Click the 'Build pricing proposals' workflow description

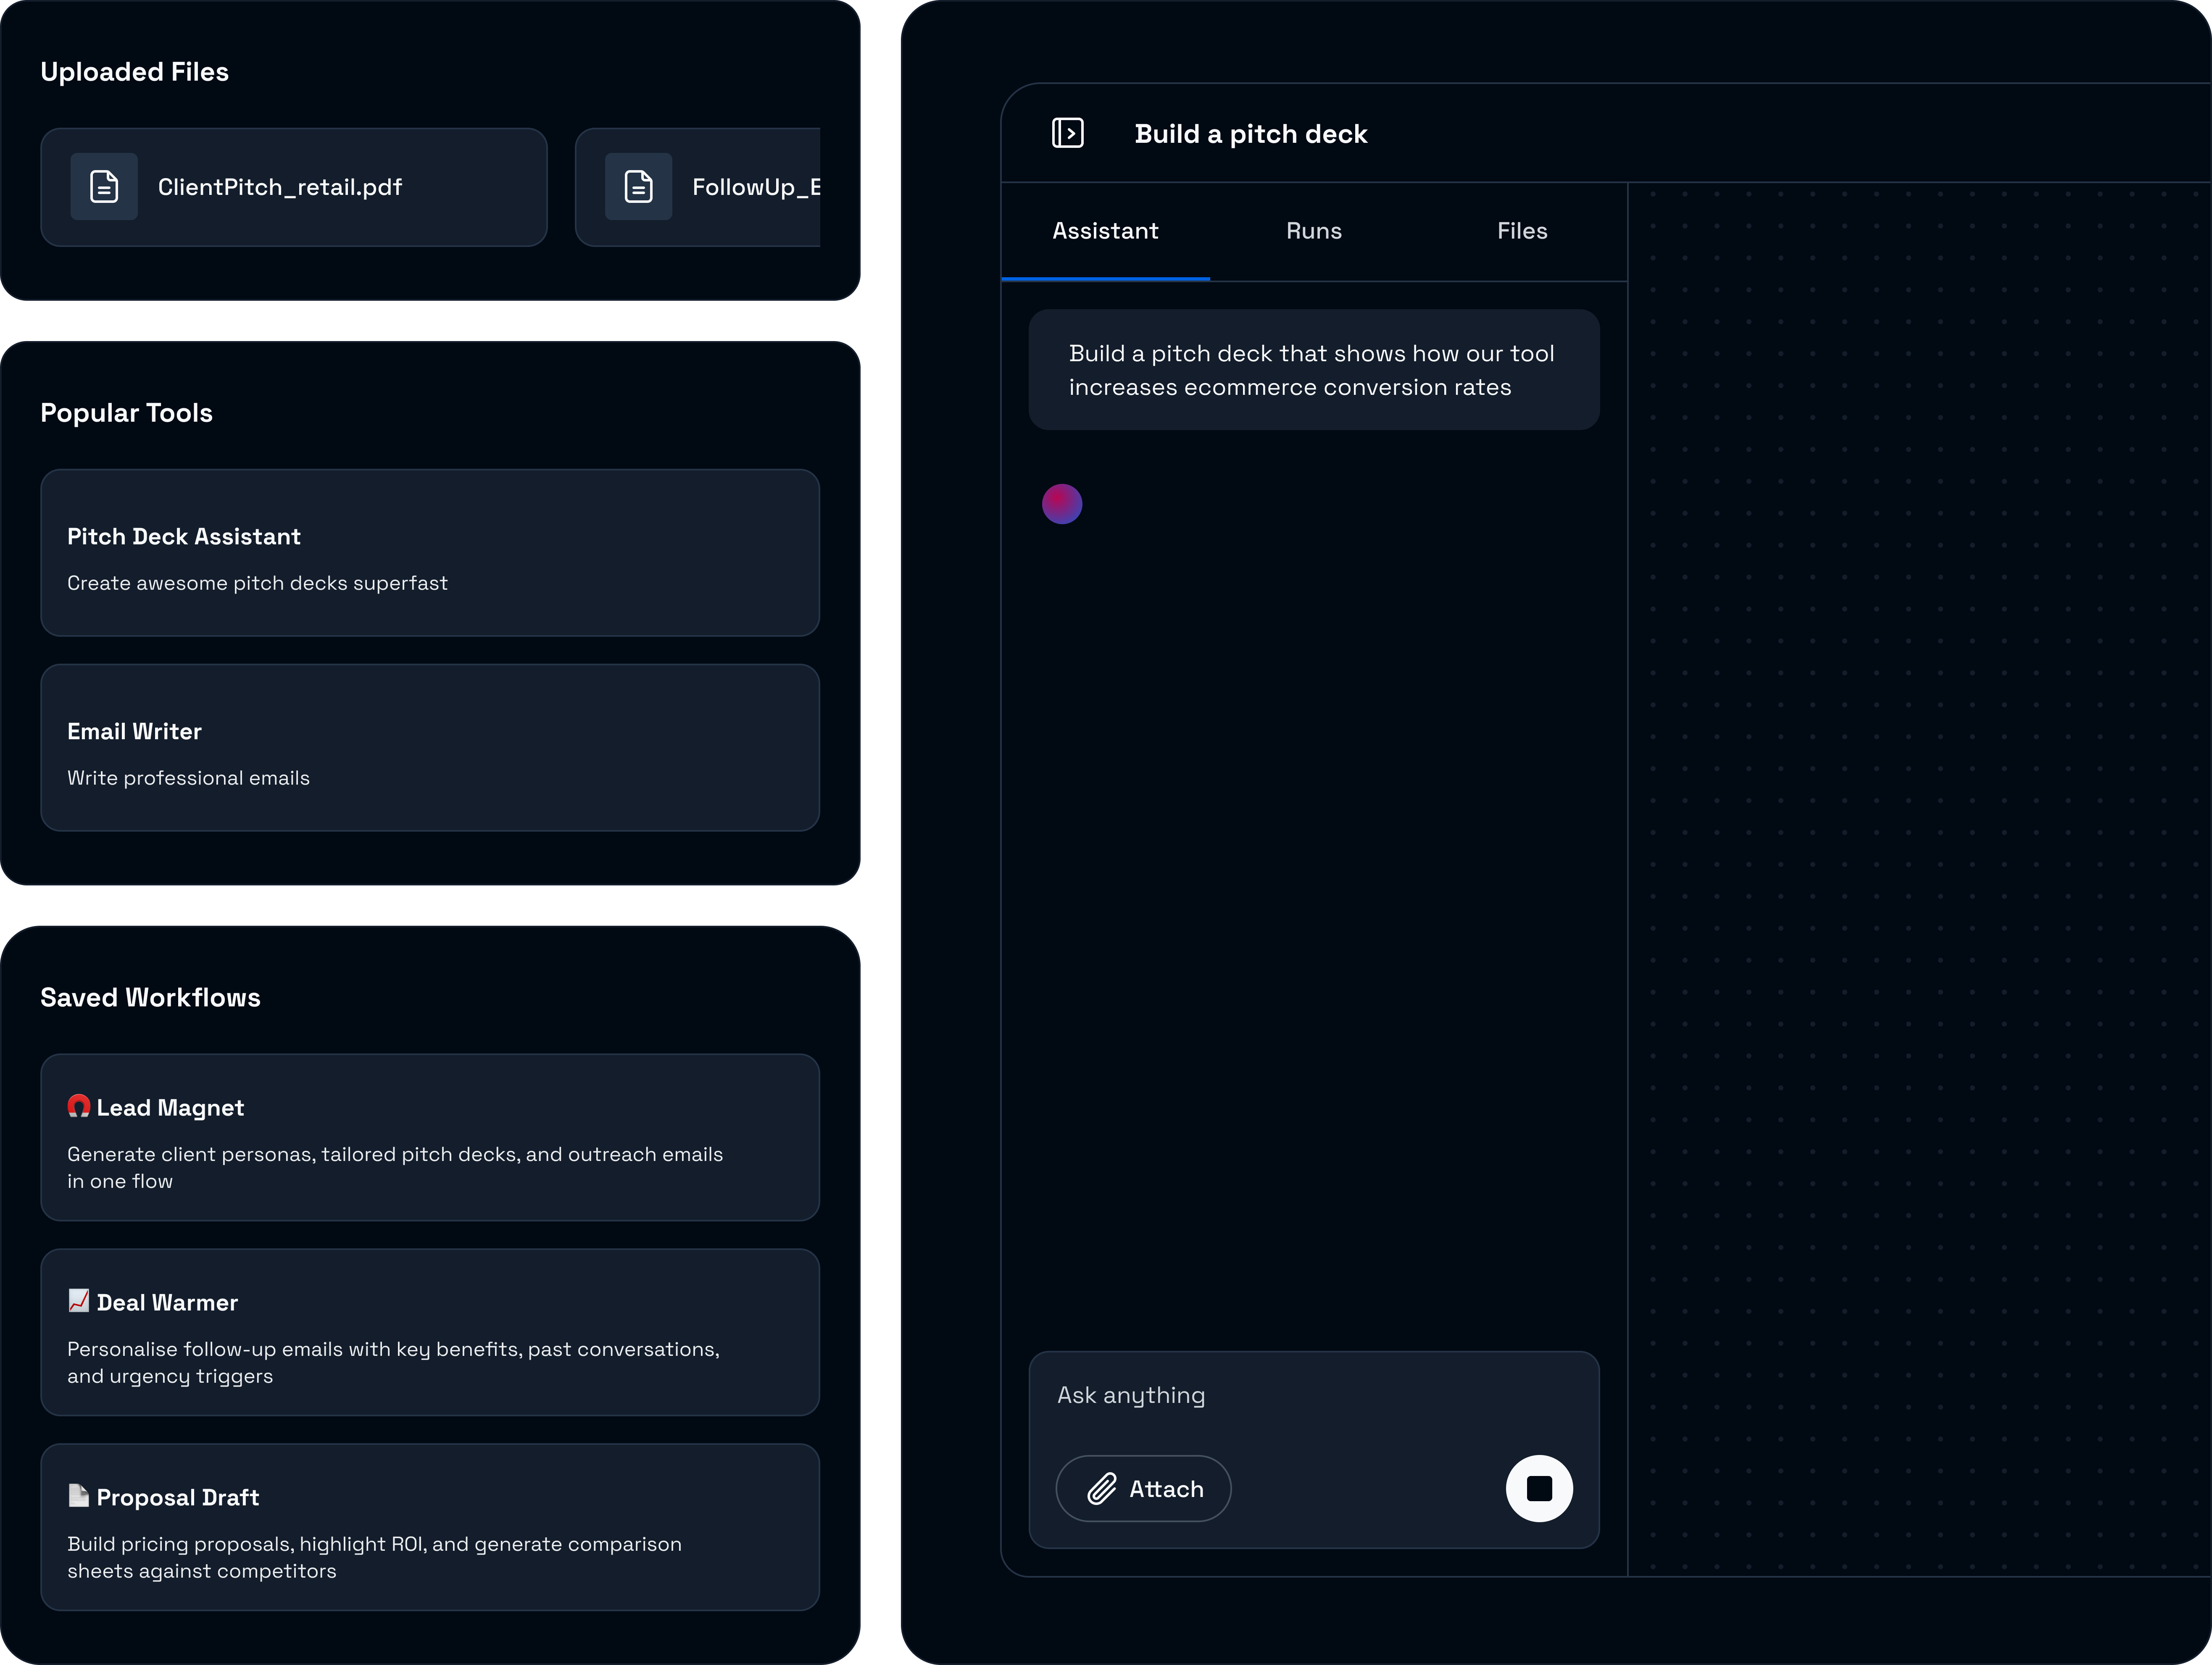tap(374, 1557)
